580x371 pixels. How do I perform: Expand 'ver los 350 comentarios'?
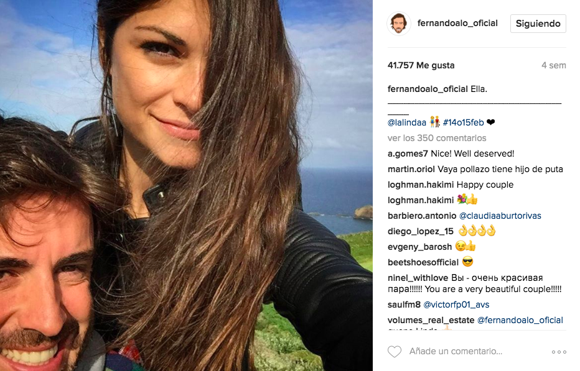click(x=437, y=138)
